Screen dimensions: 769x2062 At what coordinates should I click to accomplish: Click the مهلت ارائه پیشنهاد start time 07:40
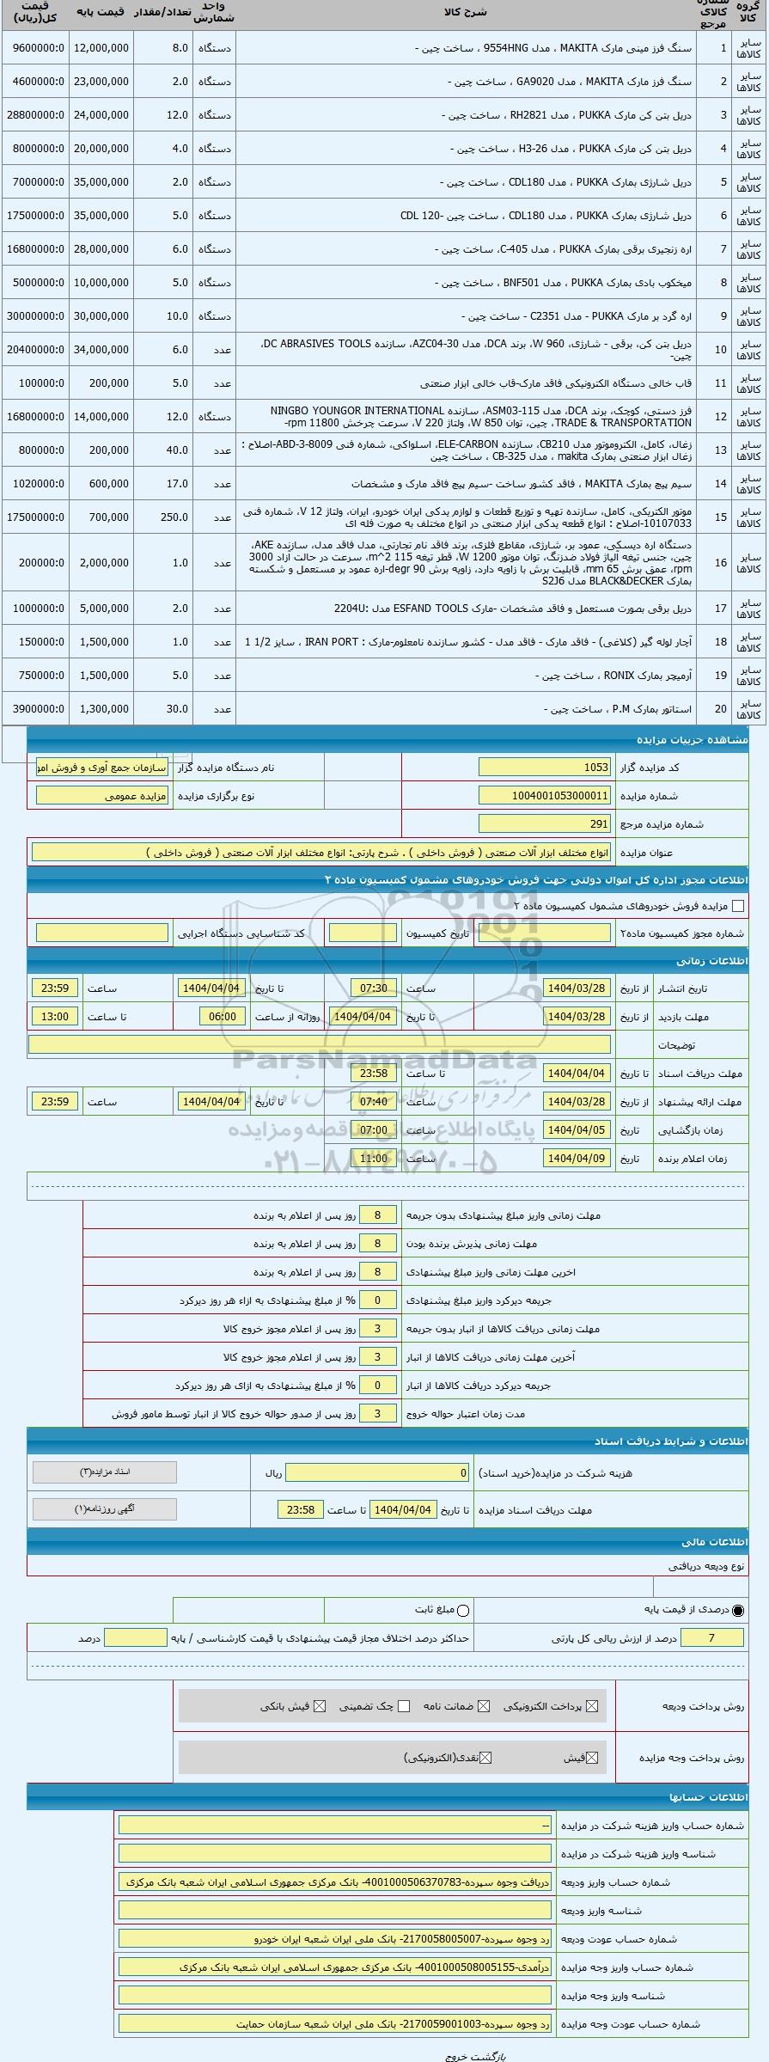[x=375, y=1101]
